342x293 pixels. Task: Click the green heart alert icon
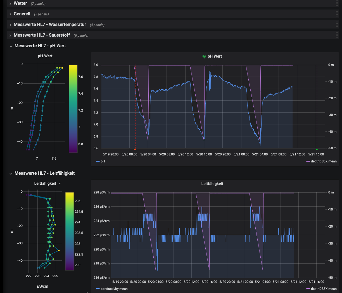coord(204,56)
